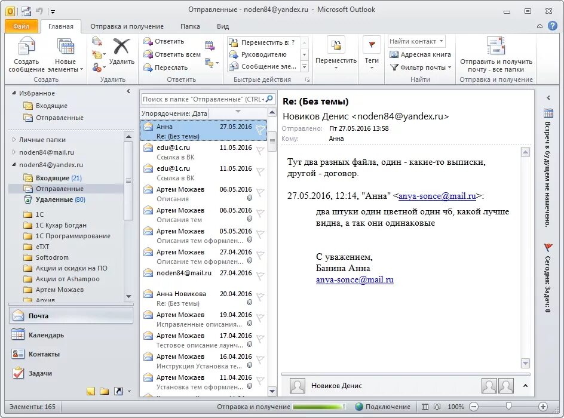Image resolution: width=564 pixels, height=418 pixels.
Task: Open Shortcuts icon in navigation bar
Action: 118,391
